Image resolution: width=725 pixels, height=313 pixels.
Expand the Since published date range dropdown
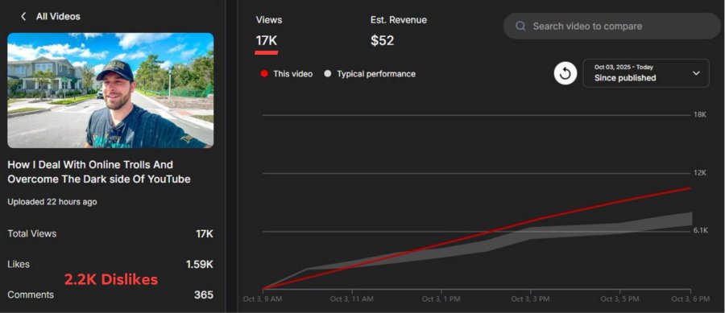[646, 73]
